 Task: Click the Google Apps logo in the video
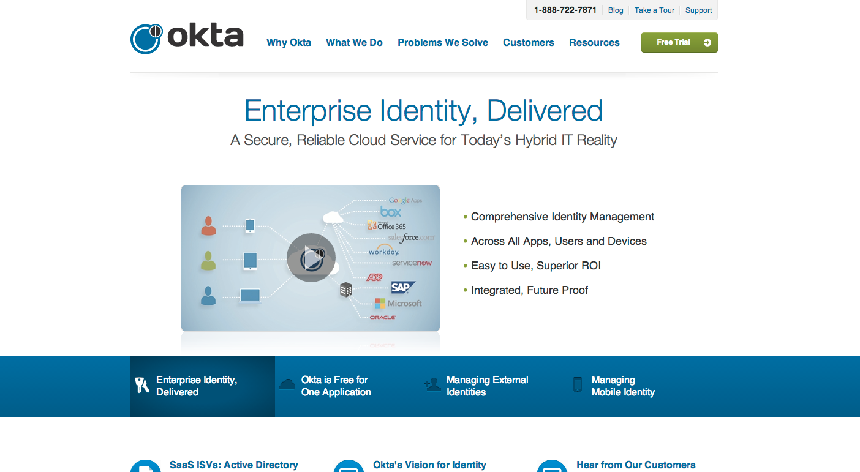pyautogui.click(x=405, y=200)
